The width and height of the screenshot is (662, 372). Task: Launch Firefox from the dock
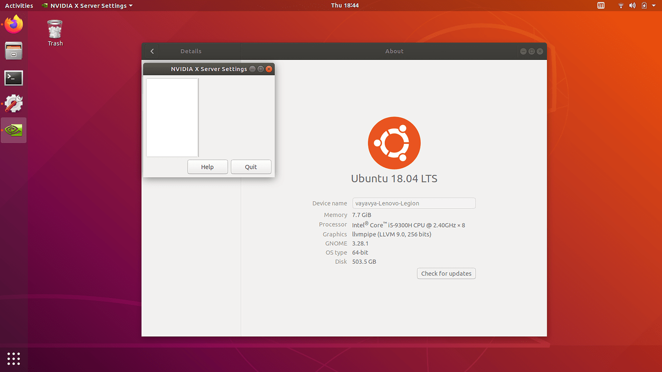[x=14, y=24]
